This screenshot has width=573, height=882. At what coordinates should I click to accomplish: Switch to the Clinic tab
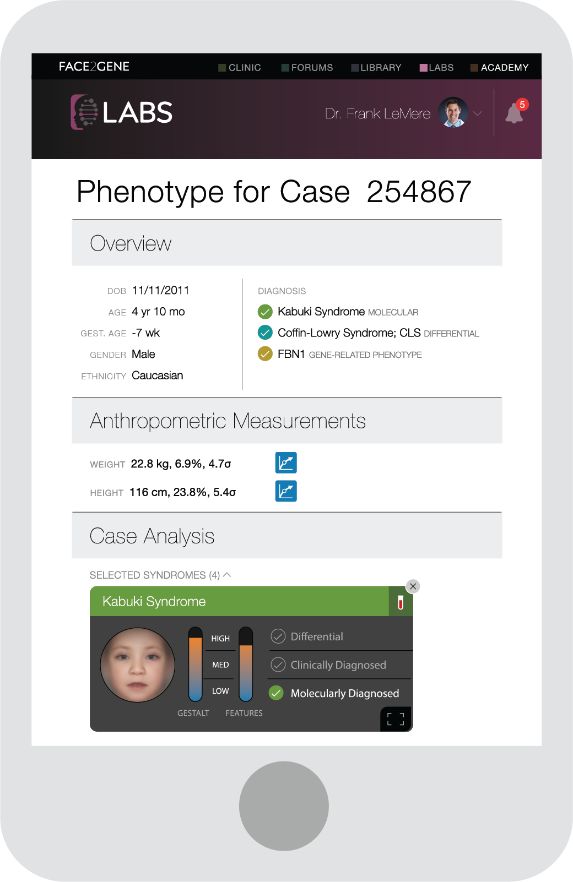tap(240, 68)
